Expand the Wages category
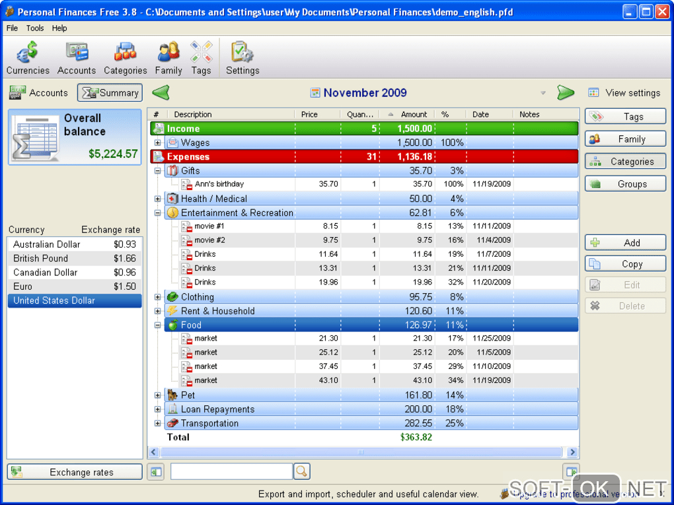Screen dimensions: 674x505 (x=158, y=143)
